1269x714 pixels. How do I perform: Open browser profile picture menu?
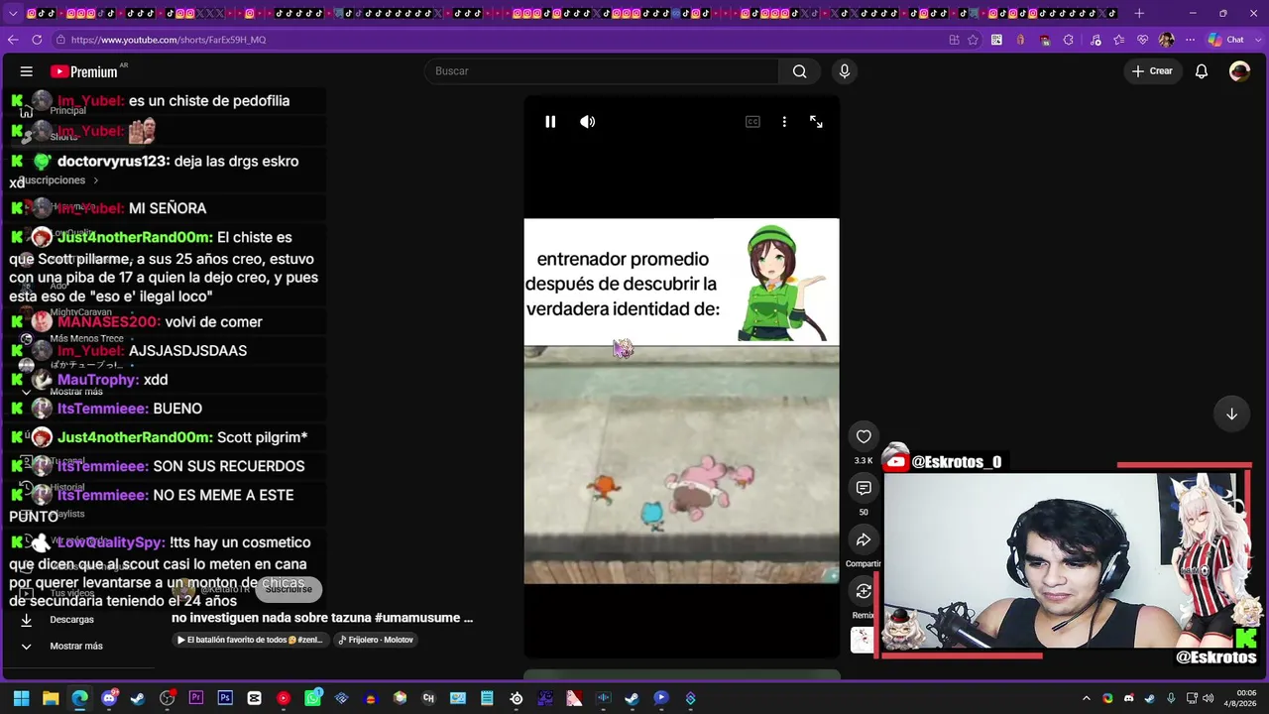pyautogui.click(x=1166, y=40)
